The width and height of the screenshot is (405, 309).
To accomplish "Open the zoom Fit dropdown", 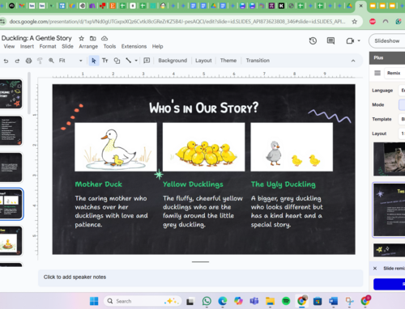I will (x=70, y=61).
